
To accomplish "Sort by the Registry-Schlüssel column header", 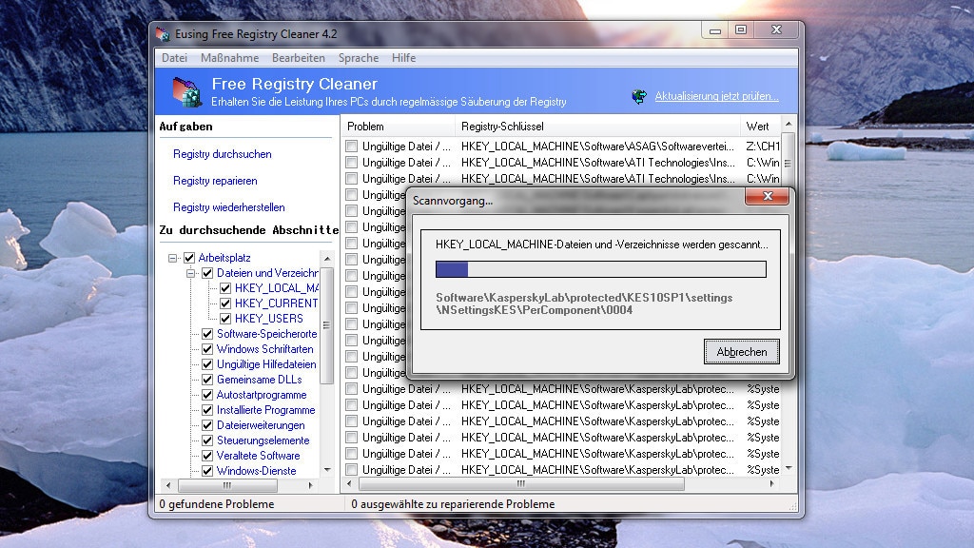I will [x=597, y=127].
